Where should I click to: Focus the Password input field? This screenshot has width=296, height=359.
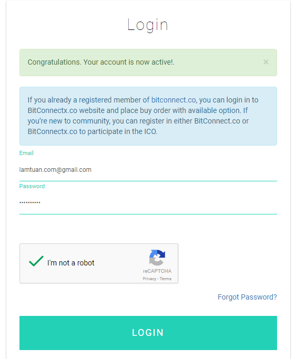pyautogui.click(x=148, y=202)
